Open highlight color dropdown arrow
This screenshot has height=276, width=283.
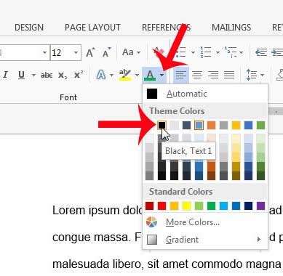coord(137,75)
